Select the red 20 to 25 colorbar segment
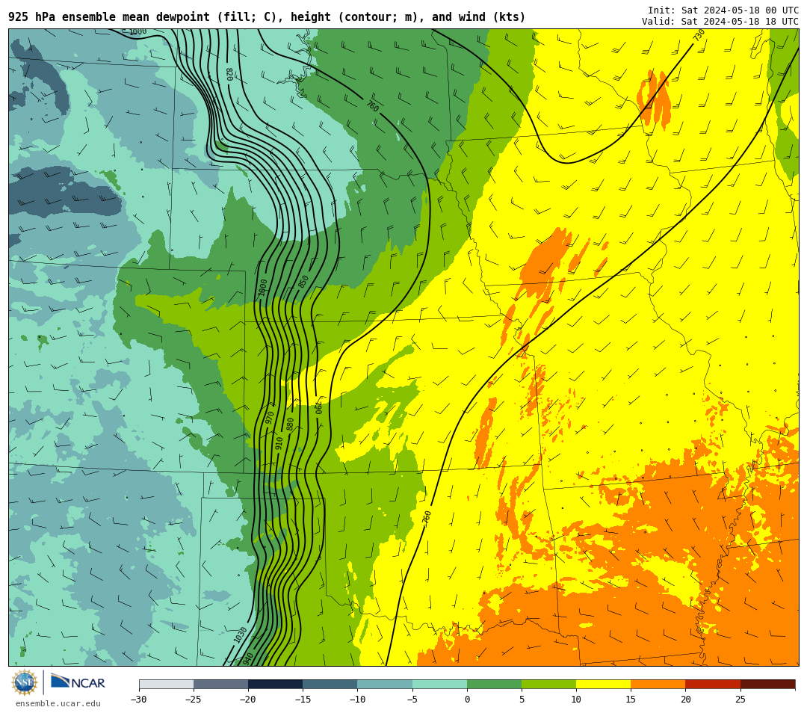The width and height of the screenshot is (807, 713). tap(713, 684)
